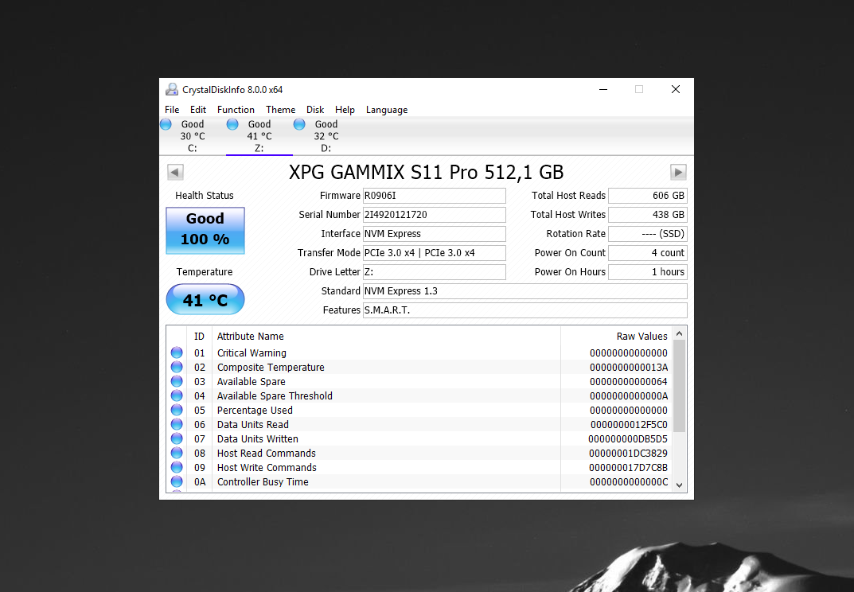The width and height of the screenshot is (854, 592).
Task: Select the Controller Busy Time attribute name
Action: tap(263, 481)
